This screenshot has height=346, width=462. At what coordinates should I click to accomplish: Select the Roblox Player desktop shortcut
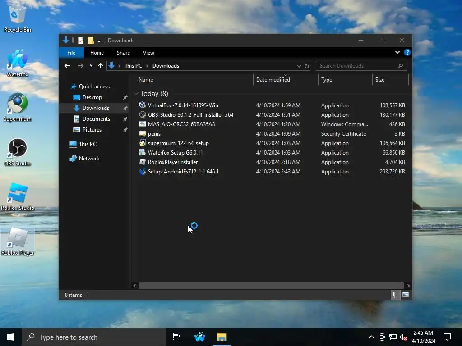coord(18,241)
